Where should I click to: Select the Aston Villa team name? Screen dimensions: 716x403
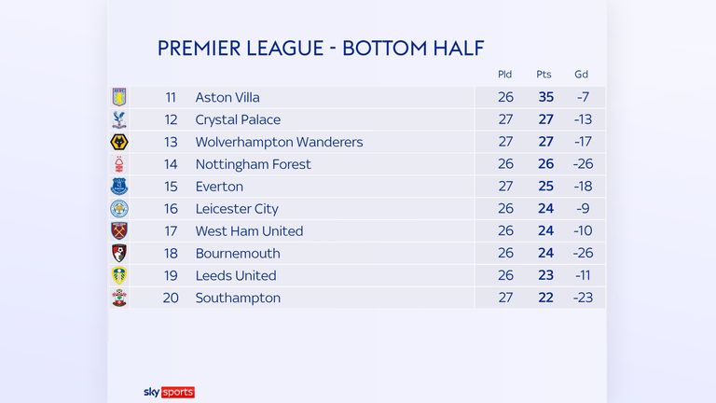227,97
